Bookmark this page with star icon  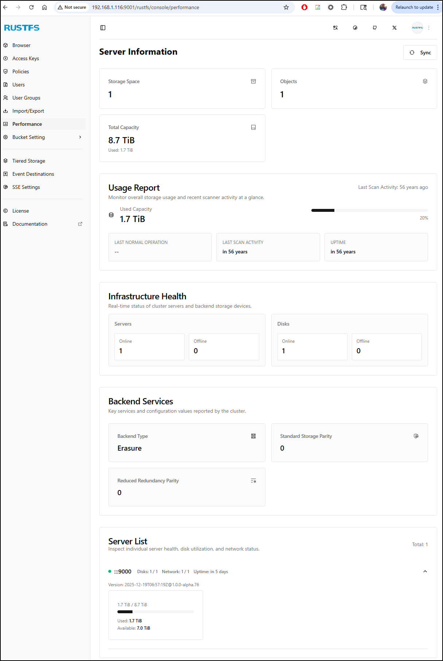(x=286, y=7)
